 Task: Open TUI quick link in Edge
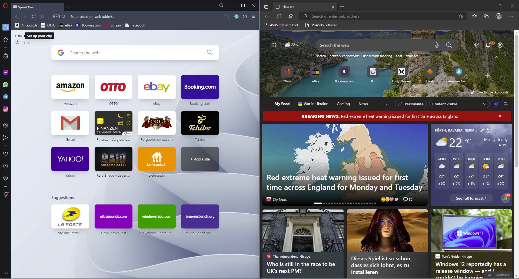(x=373, y=75)
